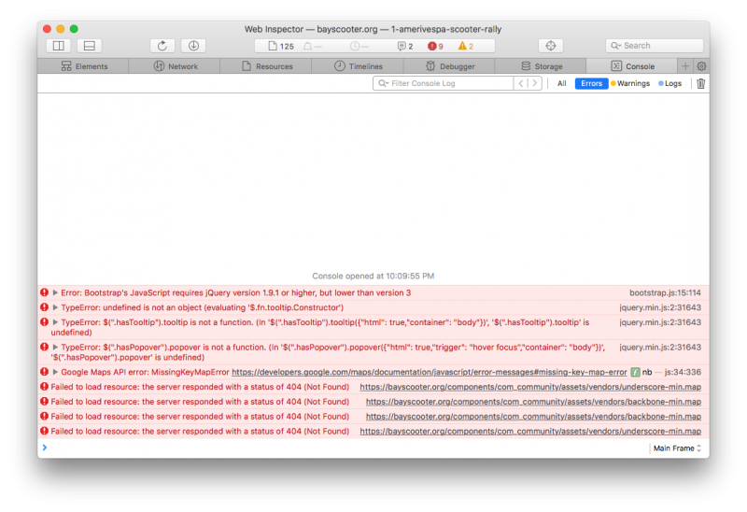
Task: Open the Resources tab
Action: coord(267,66)
